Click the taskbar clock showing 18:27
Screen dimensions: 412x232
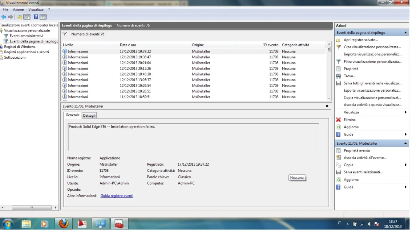[393, 224]
